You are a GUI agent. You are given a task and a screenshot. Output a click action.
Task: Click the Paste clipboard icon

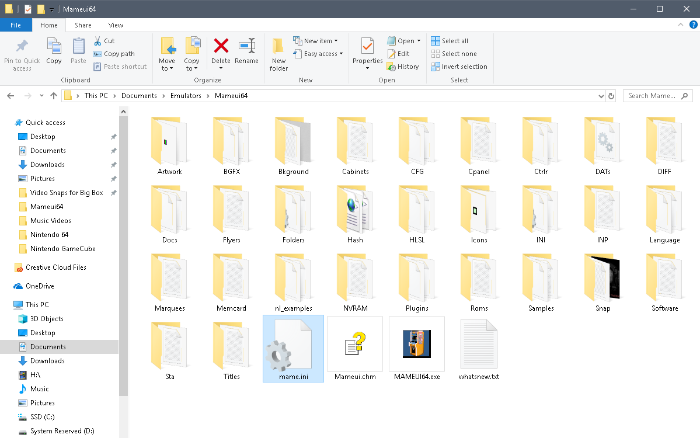(x=79, y=46)
